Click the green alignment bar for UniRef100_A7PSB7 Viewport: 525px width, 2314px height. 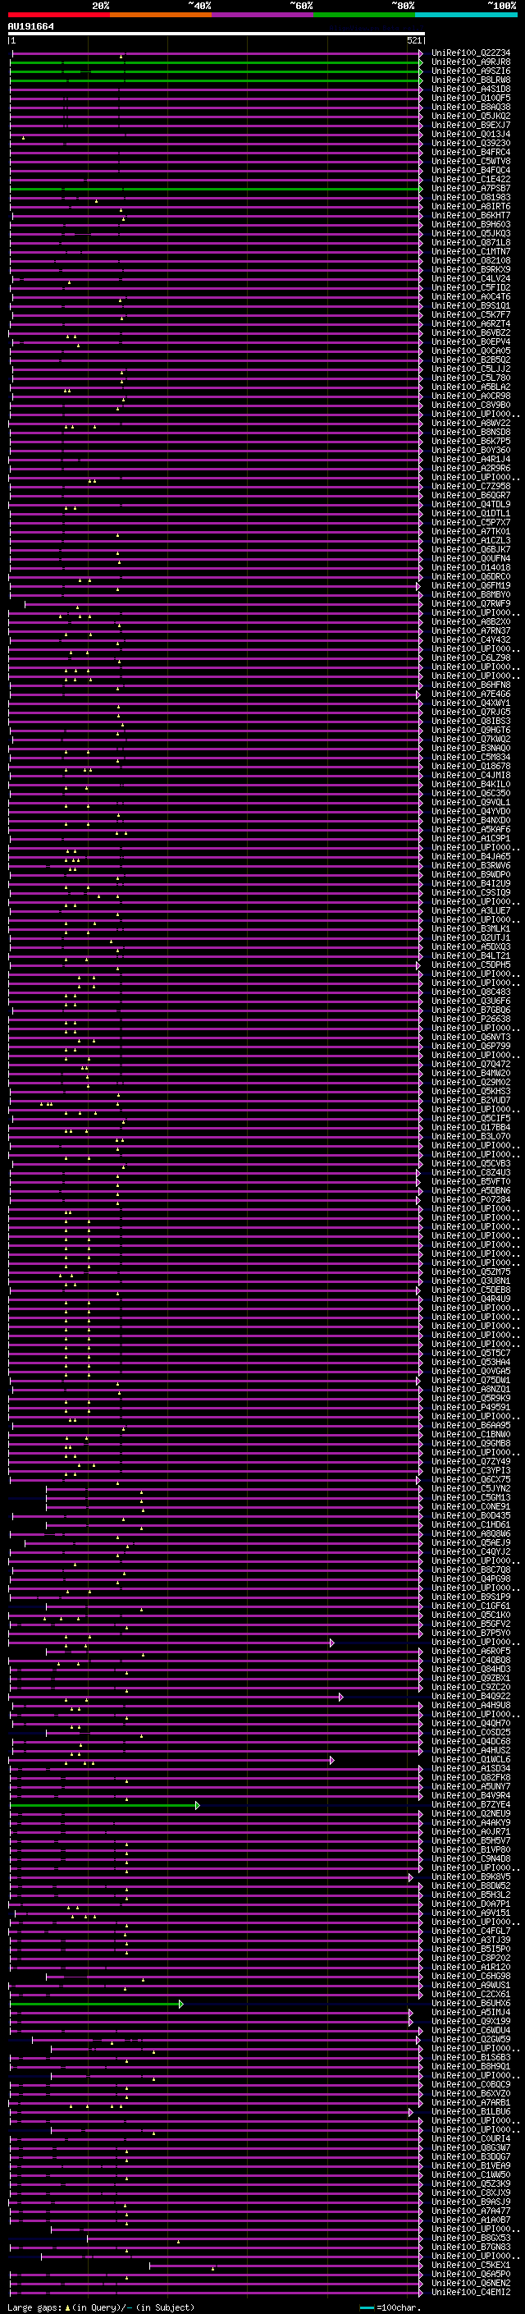point(217,189)
